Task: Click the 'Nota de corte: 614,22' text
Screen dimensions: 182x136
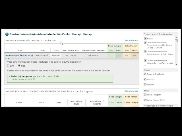Action: point(24,79)
